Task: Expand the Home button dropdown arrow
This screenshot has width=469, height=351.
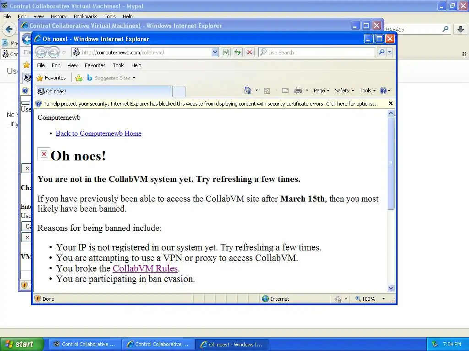Action: point(256,90)
